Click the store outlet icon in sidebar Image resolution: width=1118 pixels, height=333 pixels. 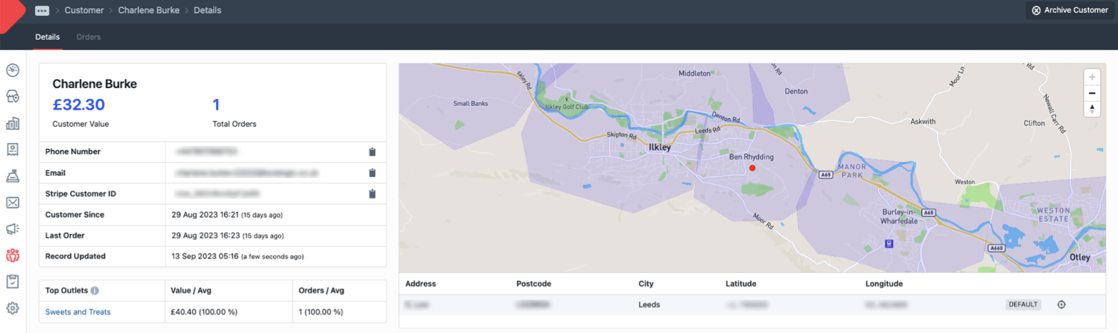click(x=13, y=96)
